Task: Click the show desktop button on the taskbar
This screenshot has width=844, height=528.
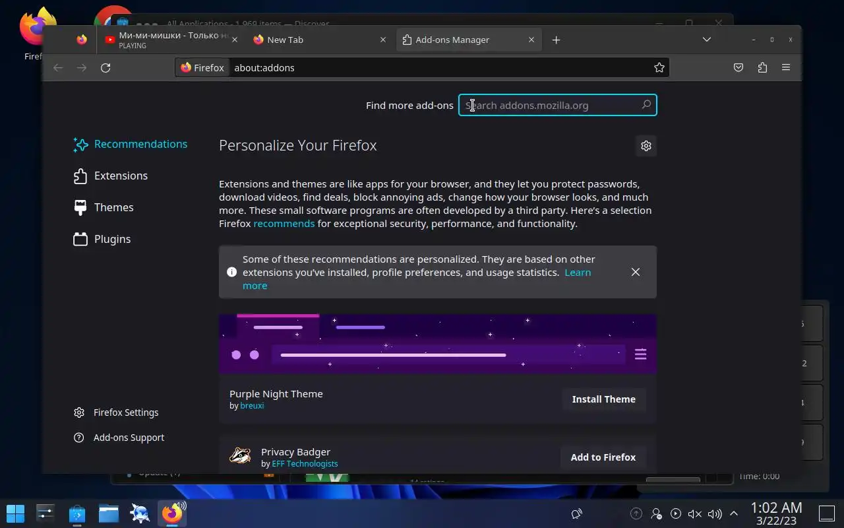Action: pyautogui.click(x=827, y=513)
